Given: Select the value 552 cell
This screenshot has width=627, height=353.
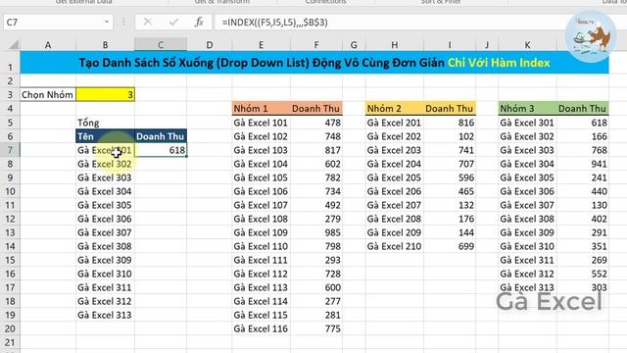Looking at the screenshot, I should (x=583, y=274).
